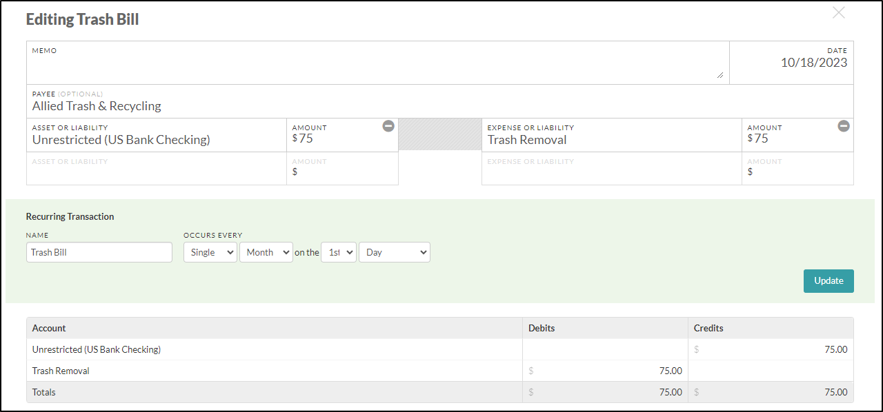
Task: Click the expense amount field showing $75
Action: 797,135
